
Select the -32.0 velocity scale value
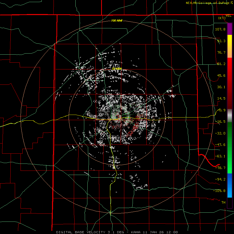coord(220,133)
